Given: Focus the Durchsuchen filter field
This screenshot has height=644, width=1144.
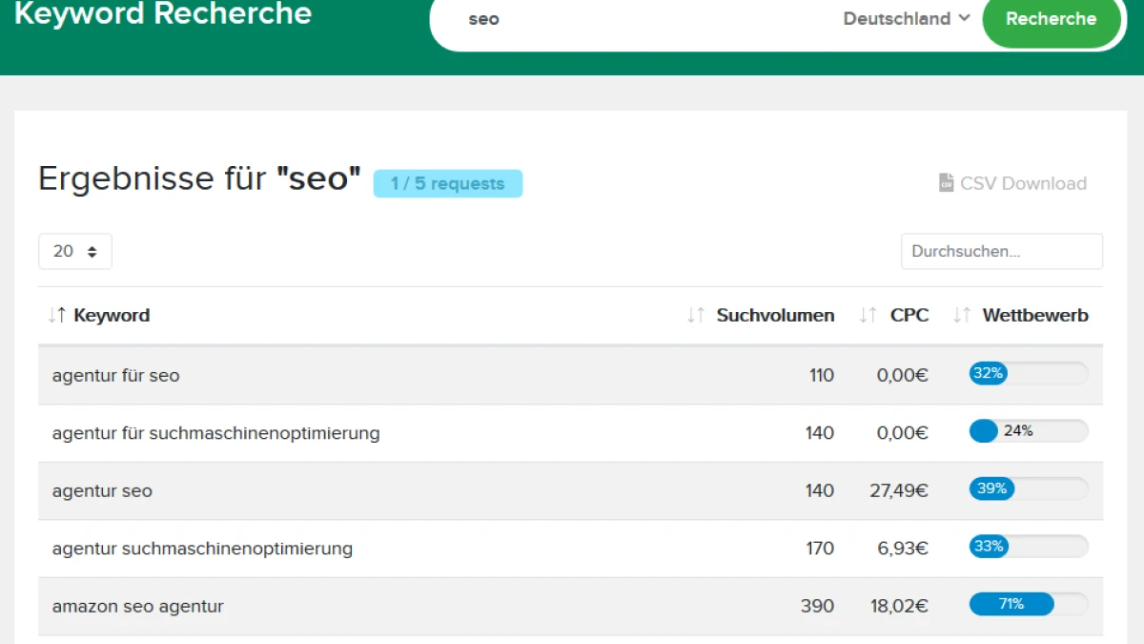Looking at the screenshot, I should (x=1002, y=252).
